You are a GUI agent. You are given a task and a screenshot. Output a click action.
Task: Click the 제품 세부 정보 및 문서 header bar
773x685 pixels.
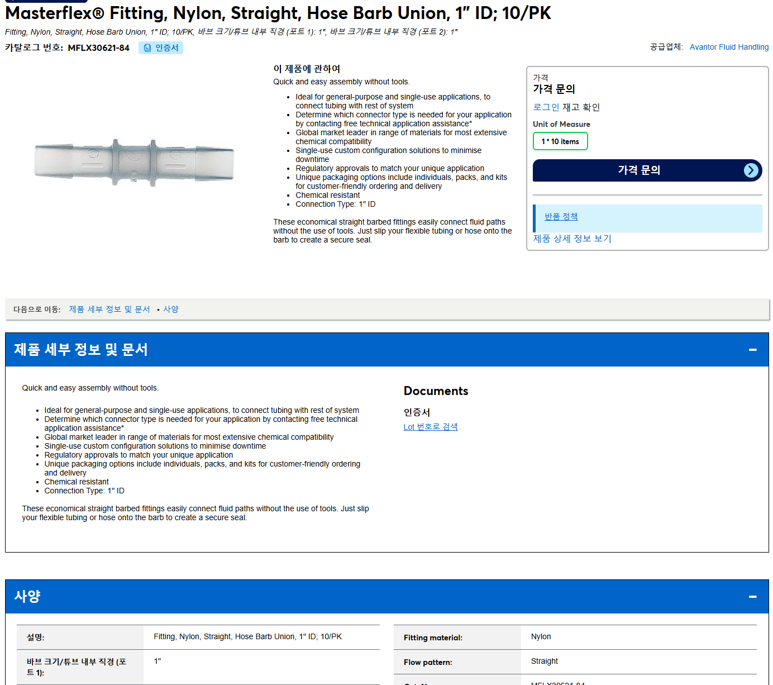[386, 350]
